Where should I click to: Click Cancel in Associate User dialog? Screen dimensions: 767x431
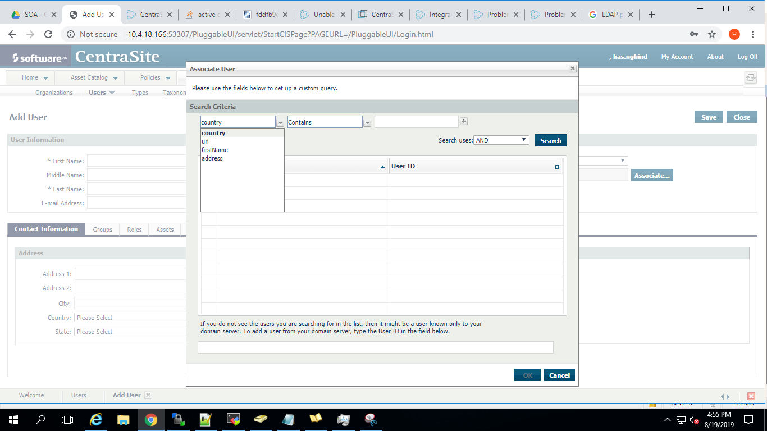(x=559, y=375)
